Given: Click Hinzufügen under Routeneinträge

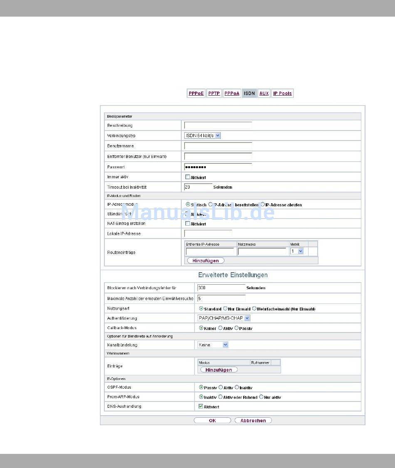Looking at the screenshot, I should [206, 261].
